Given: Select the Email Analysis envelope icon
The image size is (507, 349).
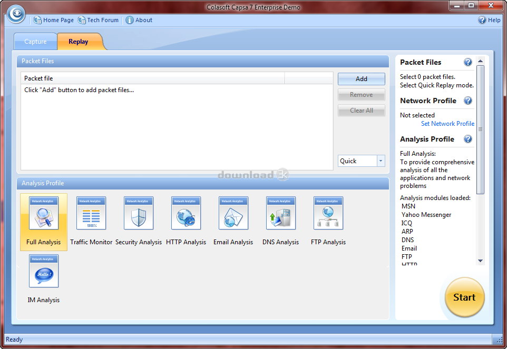Looking at the screenshot, I should [x=233, y=213].
